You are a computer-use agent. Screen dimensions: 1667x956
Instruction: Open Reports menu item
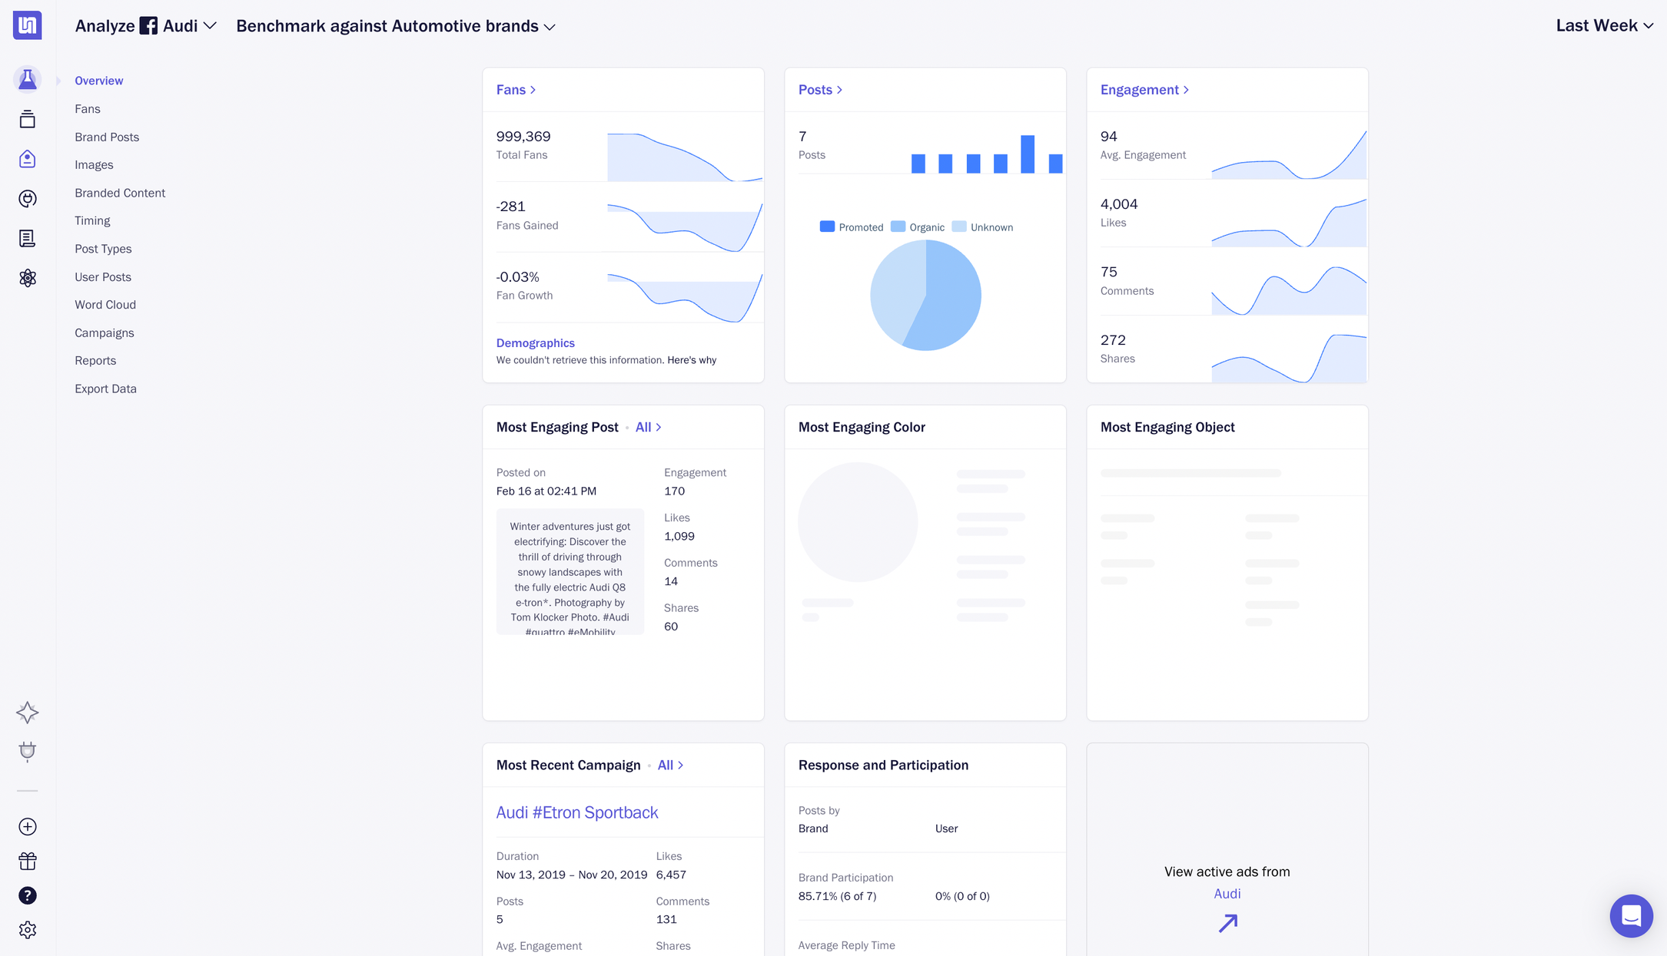95,361
